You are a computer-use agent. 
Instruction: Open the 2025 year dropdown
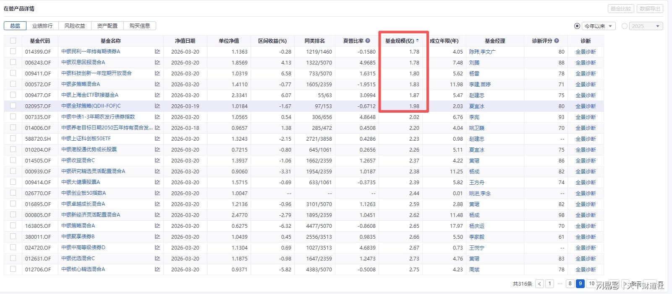(658, 26)
